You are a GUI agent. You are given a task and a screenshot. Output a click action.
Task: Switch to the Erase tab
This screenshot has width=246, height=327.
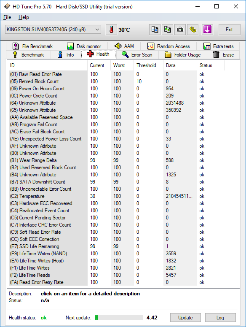[223, 54]
